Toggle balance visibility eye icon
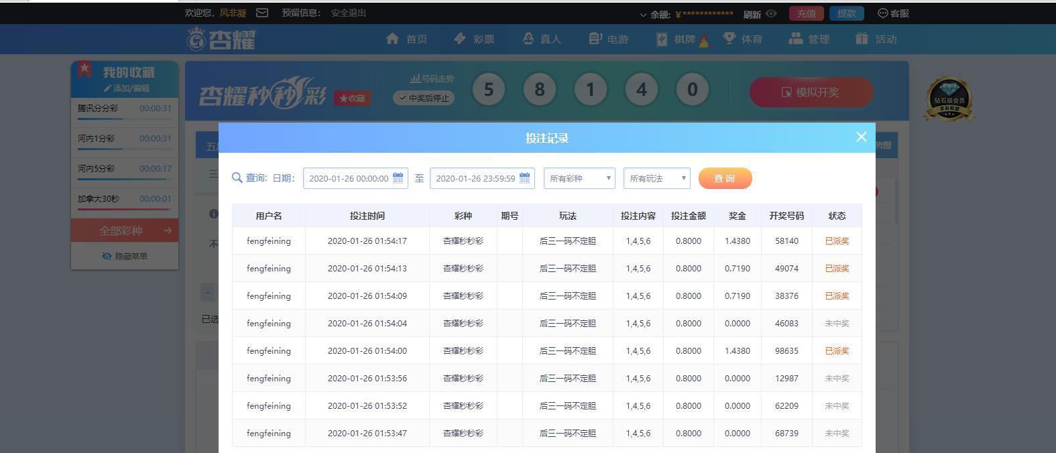This screenshot has width=1056, height=453. click(x=771, y=13)
